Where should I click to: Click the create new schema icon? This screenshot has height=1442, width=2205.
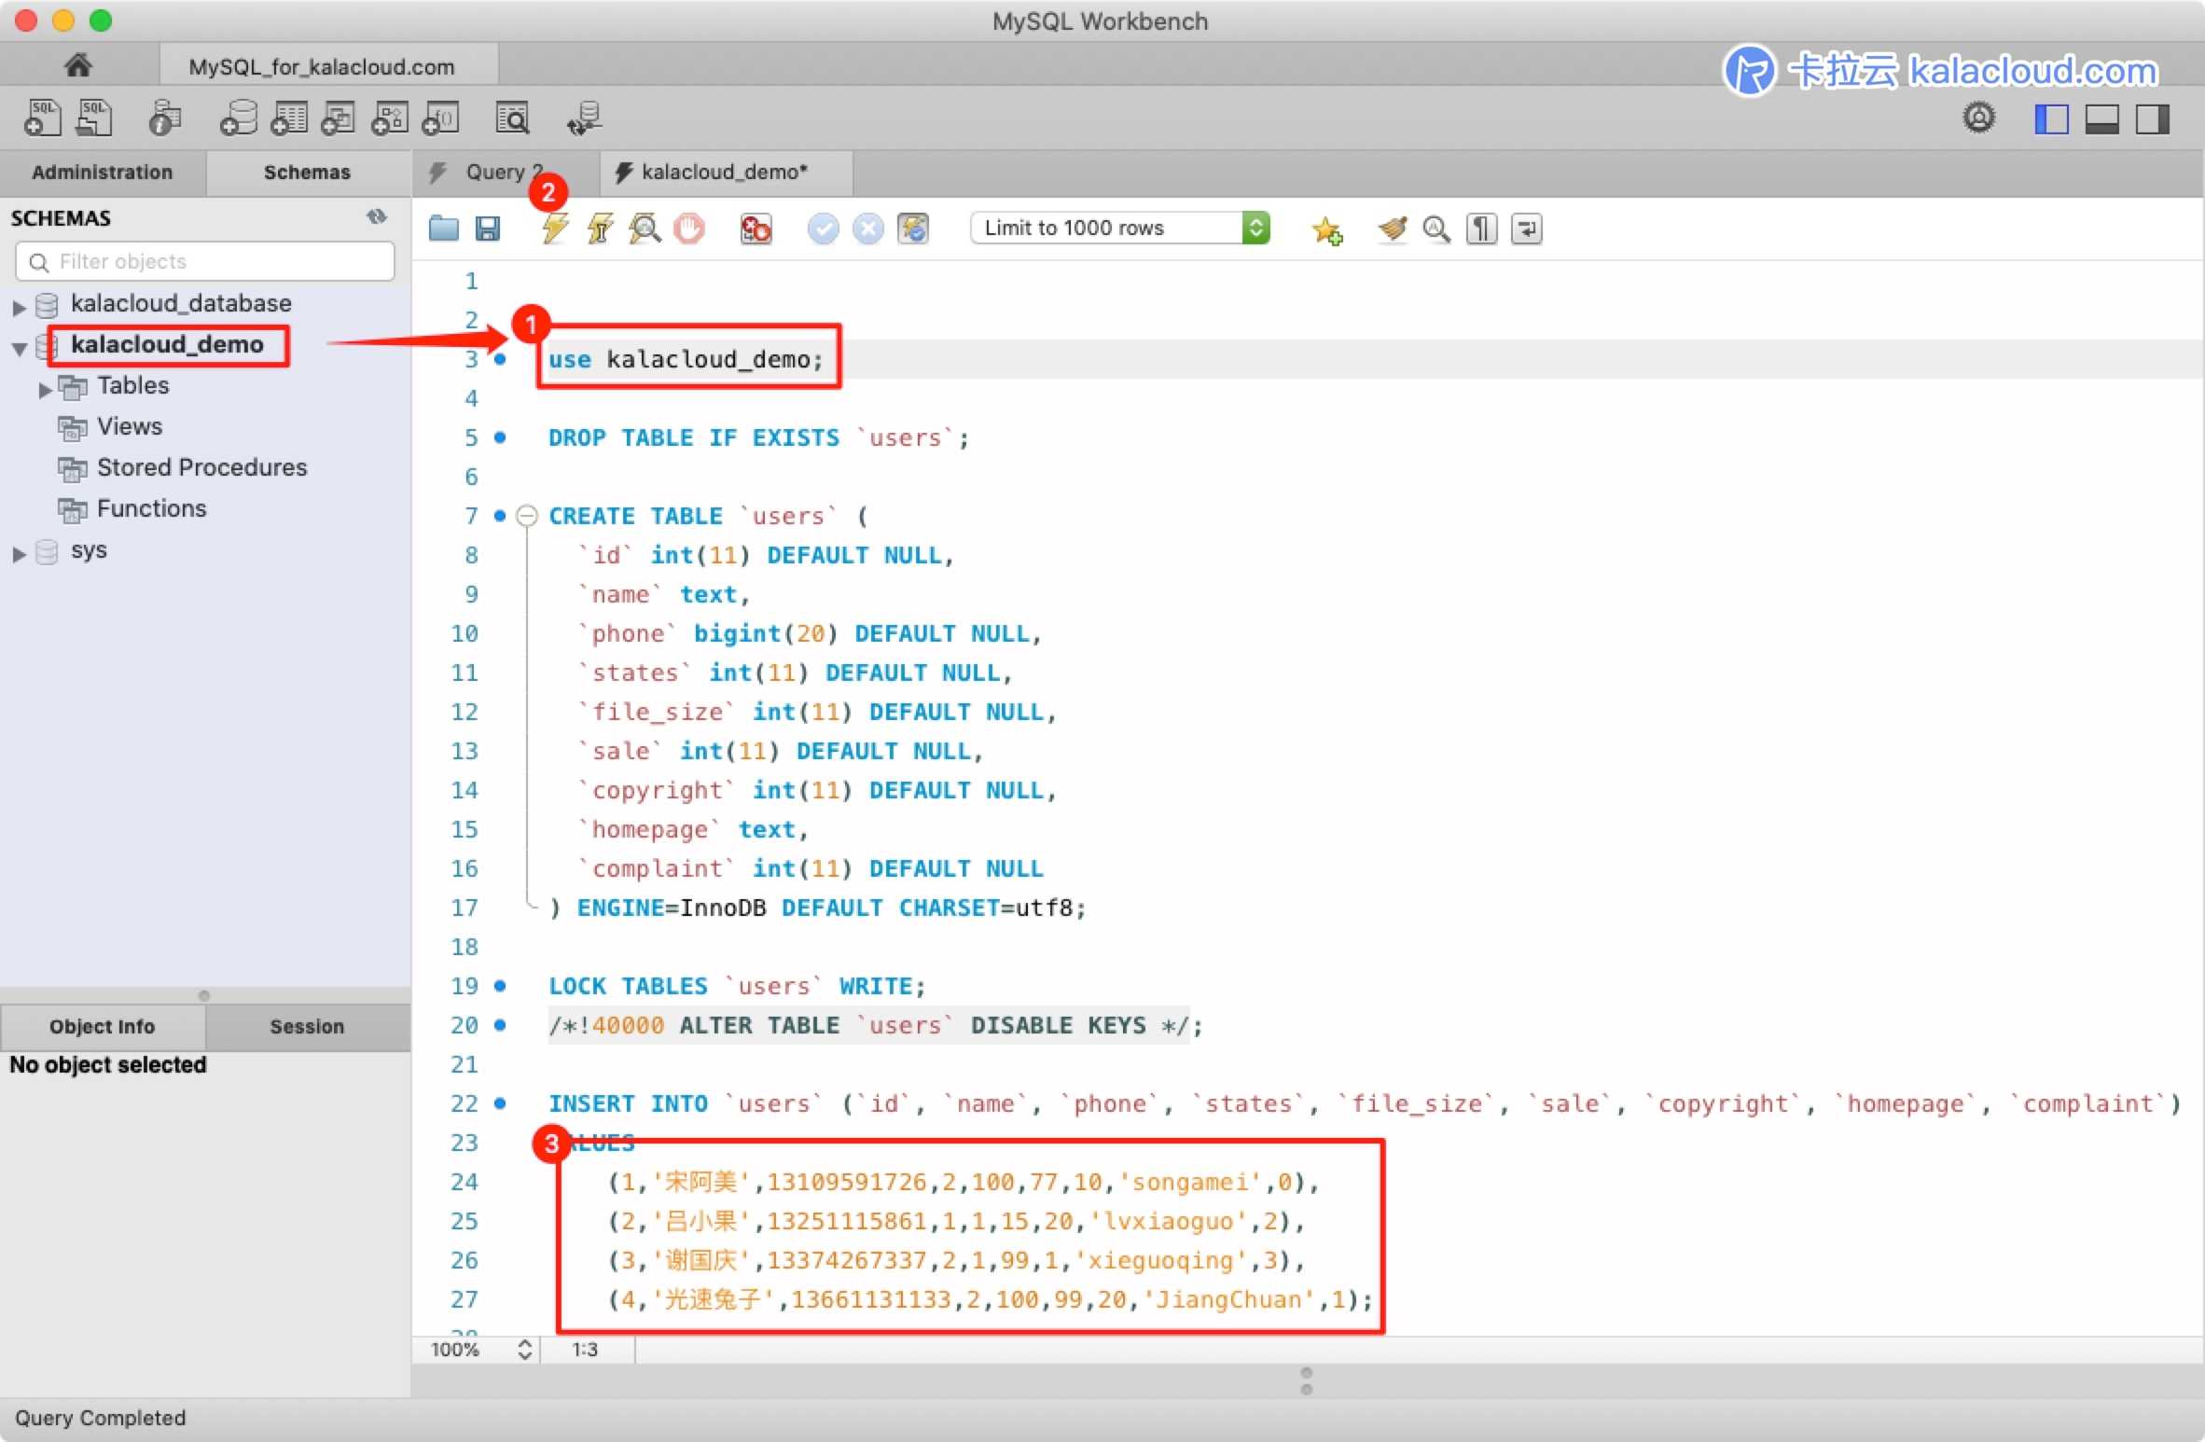(239, 118)
